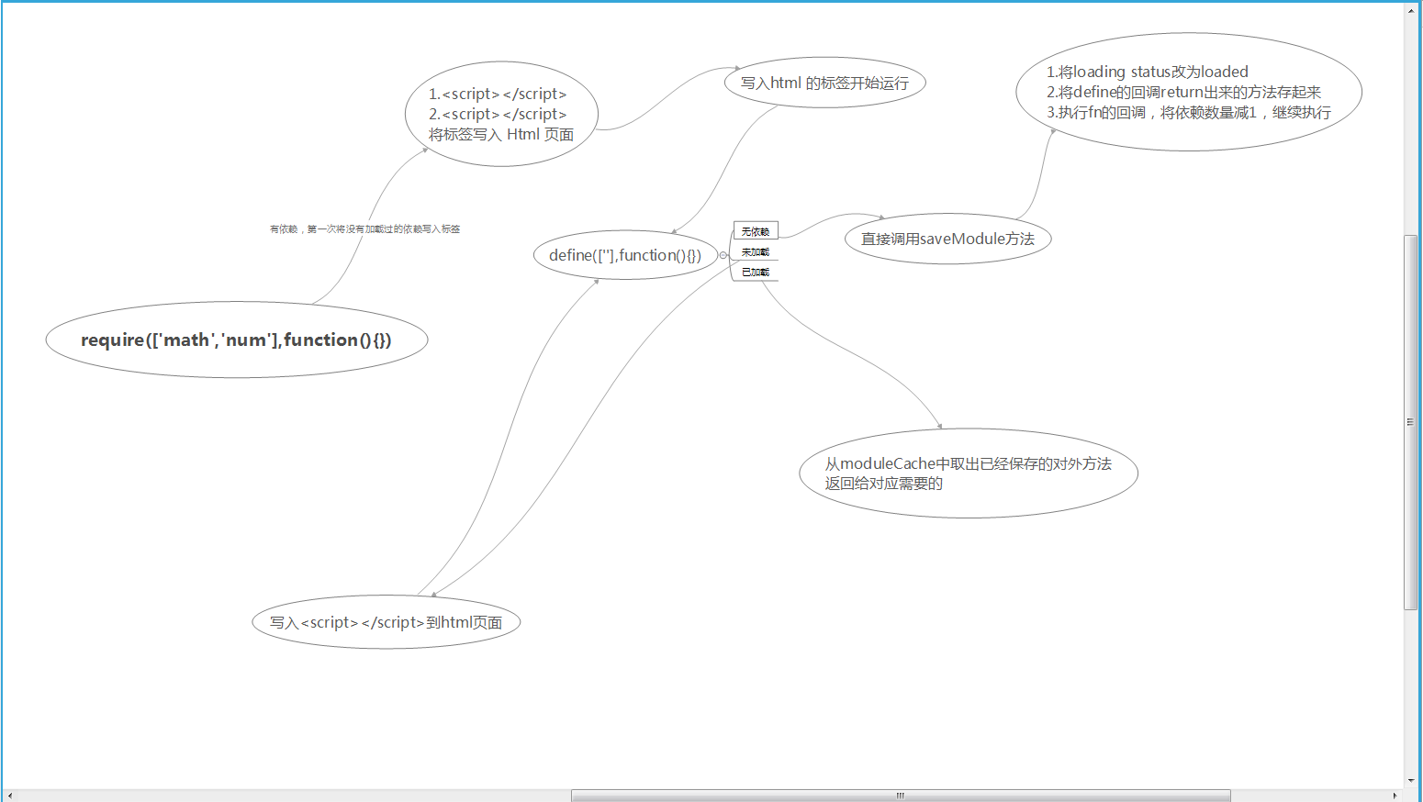Click the connector label starting with 有依赖

click(364, 229)
